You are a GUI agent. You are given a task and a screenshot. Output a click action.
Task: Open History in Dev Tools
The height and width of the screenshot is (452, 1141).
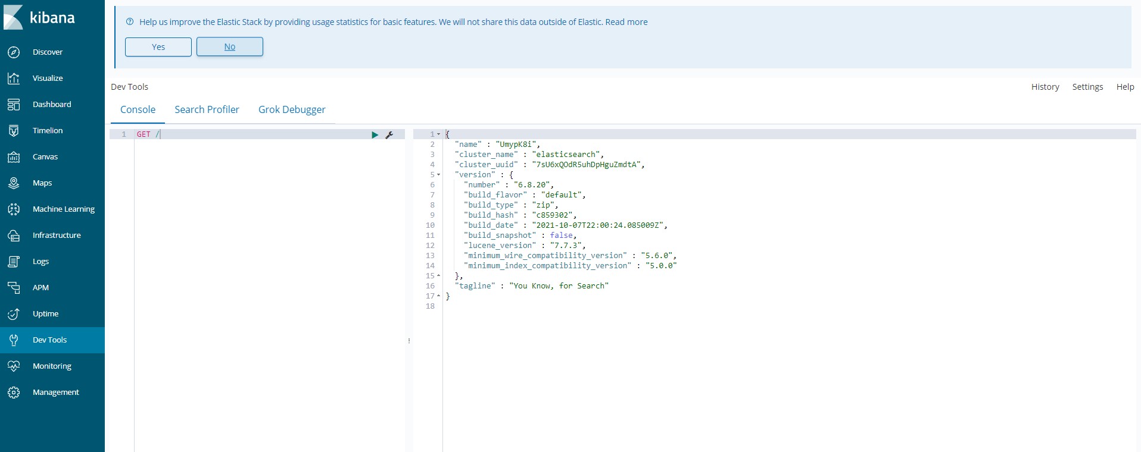point(1045,87)
